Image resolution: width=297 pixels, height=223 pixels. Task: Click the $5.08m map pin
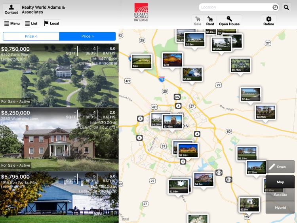pos(156,120)
